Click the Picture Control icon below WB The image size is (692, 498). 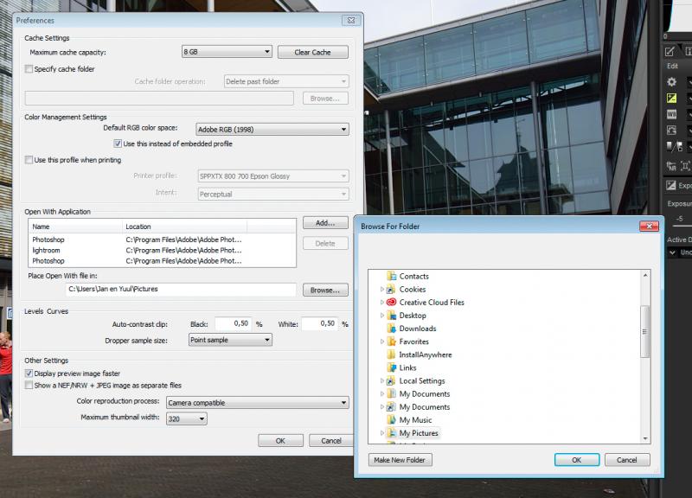[x=671, y=131]
